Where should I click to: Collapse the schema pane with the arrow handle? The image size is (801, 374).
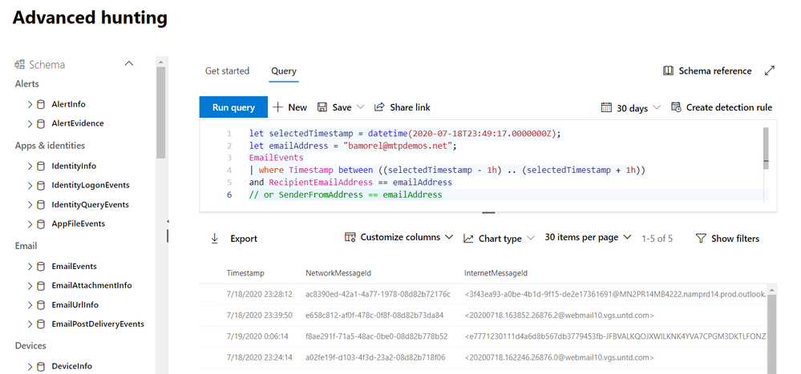(x=168, y=222)
